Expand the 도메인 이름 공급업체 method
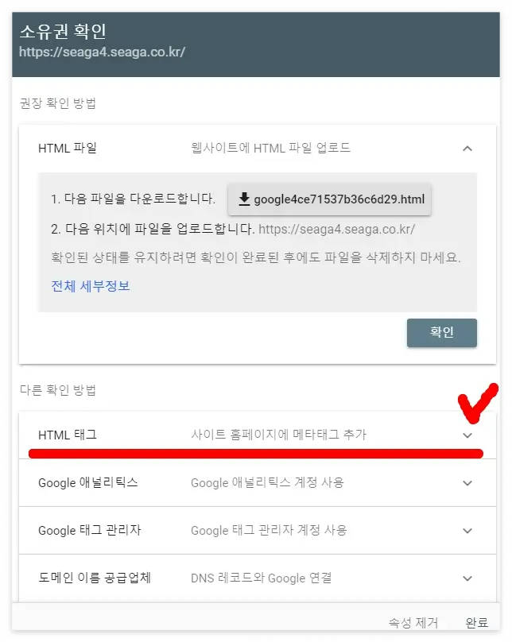 (468, 578)
